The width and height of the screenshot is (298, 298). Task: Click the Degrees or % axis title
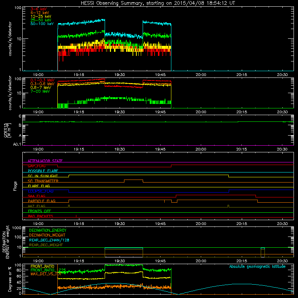click(x=10, y=279)
